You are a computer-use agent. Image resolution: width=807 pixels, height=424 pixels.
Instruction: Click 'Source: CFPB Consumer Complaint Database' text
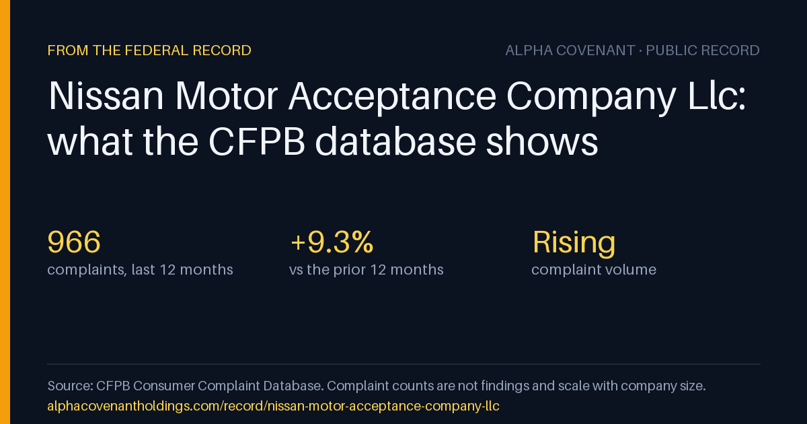coord(185,386)
